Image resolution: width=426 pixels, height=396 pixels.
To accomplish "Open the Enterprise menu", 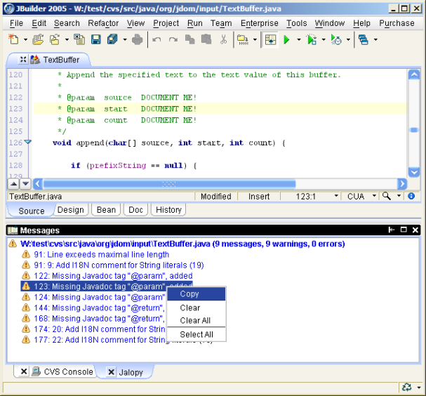I will pyautogui.click(x=260, y=23).
